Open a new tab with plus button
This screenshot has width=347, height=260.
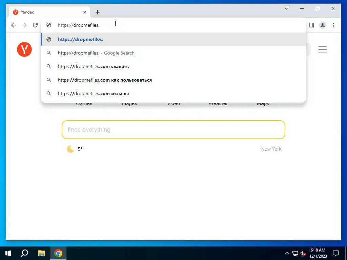98,12
